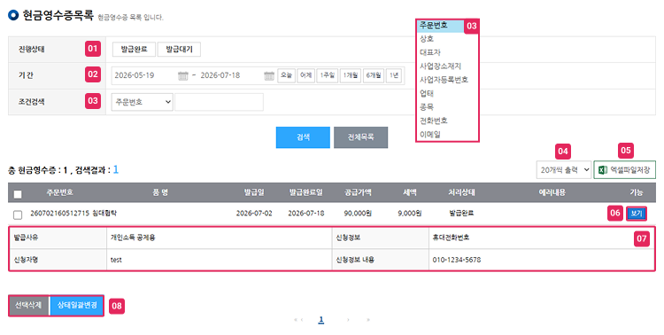Click the 보기 button in the order row
The height and width of the screenshot is (335, 664).
tap(637, 214)
